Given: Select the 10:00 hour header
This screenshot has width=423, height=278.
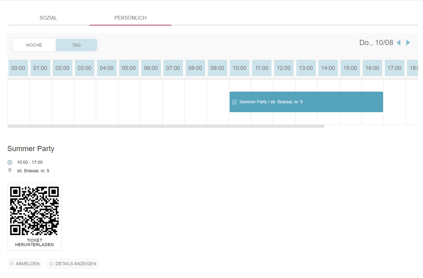Looking at the screenshot, I should coord(239,68).
